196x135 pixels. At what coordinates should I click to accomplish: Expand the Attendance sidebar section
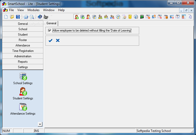point(23,45)
